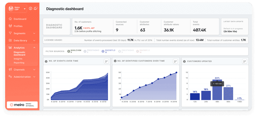The image size is (257, 118).
Task: Go to Dashboard in the sidebar
Action: (x=20, y=19)
